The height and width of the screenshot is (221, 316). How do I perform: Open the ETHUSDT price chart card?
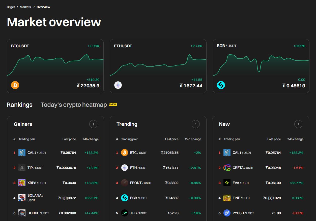click(x=158, y=66)
